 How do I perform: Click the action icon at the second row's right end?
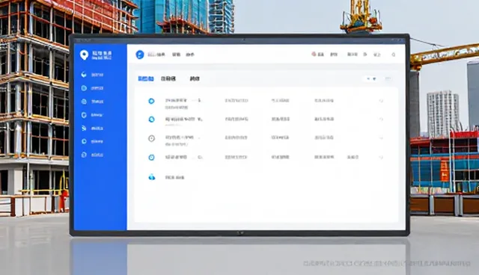(x=381, y=120)
